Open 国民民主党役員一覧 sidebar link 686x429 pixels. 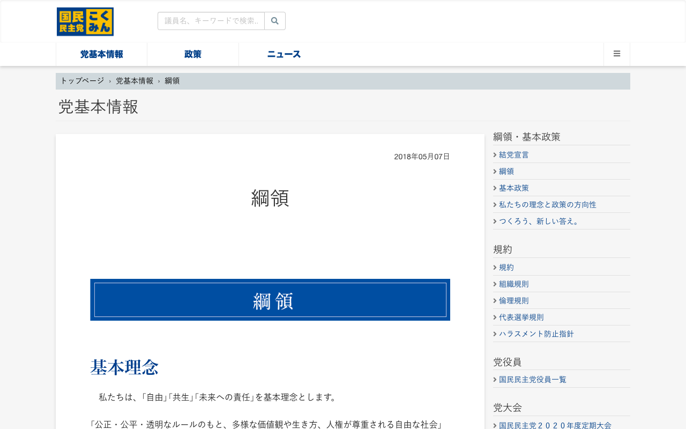[533, 379]
